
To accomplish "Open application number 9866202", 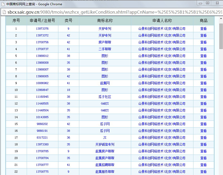I will (42, 124).
